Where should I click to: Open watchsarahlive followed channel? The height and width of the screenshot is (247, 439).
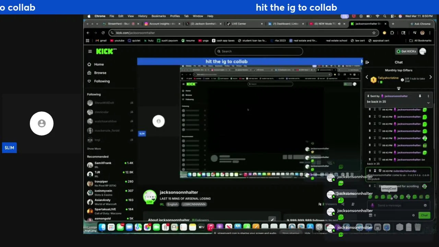[x=110, y=121]
